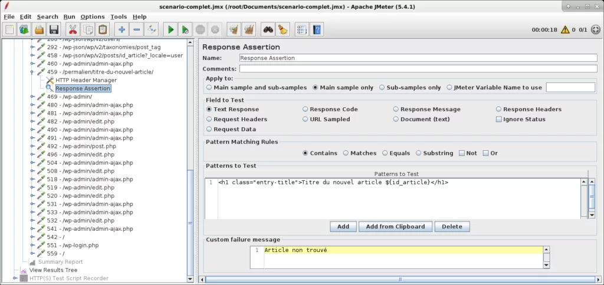Select the Substring pattern rule
Viewport: 604px width, 285px height.
pyautogui.click(x=419, y=153)
